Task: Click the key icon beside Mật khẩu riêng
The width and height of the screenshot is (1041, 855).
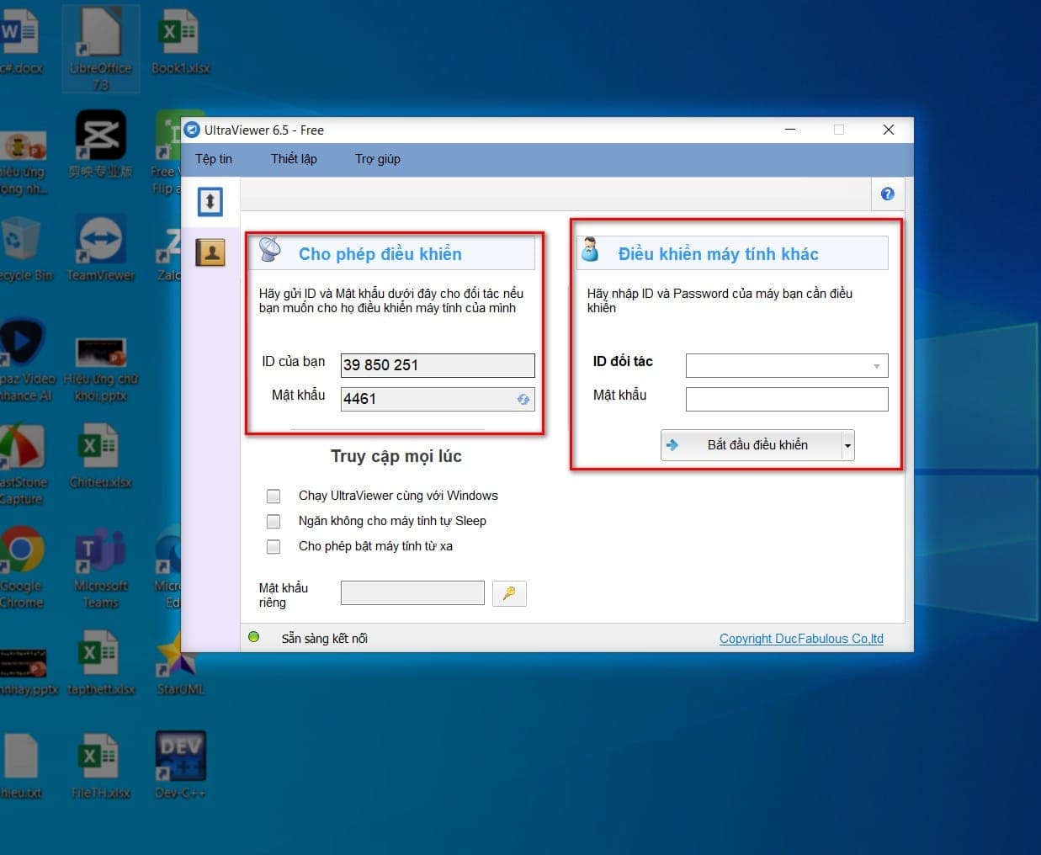Action: [509, 593]
